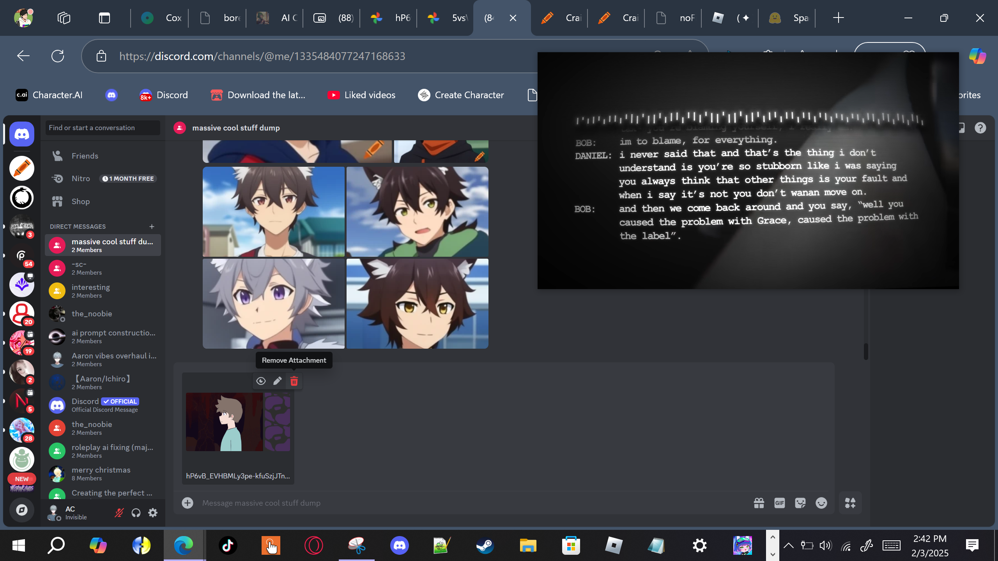Switch to the noF browser tab
Screen dimensions: 998x561
click(x=674, y=18)
